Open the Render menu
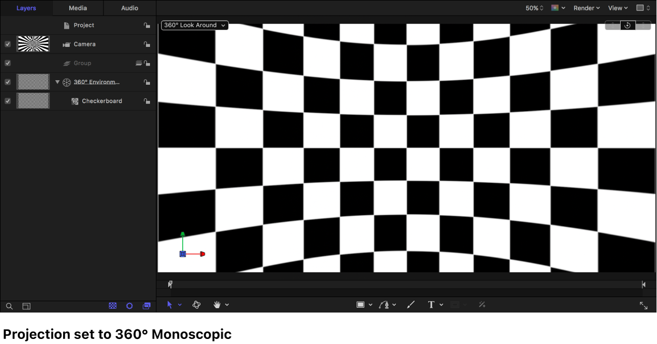The height and width of the screenshot is (344, 657). 586,8
